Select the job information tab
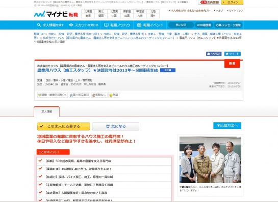 pos(46,111)
